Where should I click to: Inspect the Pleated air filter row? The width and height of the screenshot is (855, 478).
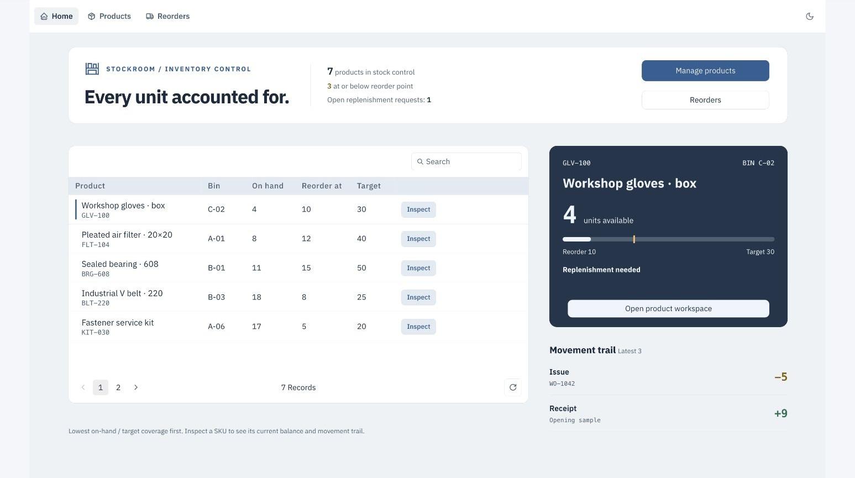click(418, 239)
